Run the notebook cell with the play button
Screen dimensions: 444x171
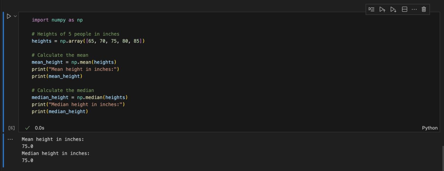pyautogui.click(x=9, y=16)
